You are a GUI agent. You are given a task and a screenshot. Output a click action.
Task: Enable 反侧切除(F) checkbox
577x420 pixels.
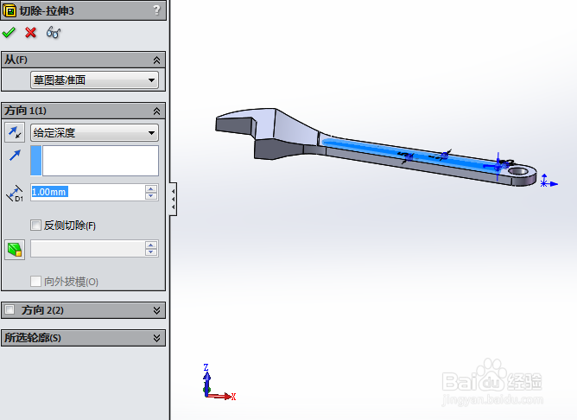[x=35, y=226]
